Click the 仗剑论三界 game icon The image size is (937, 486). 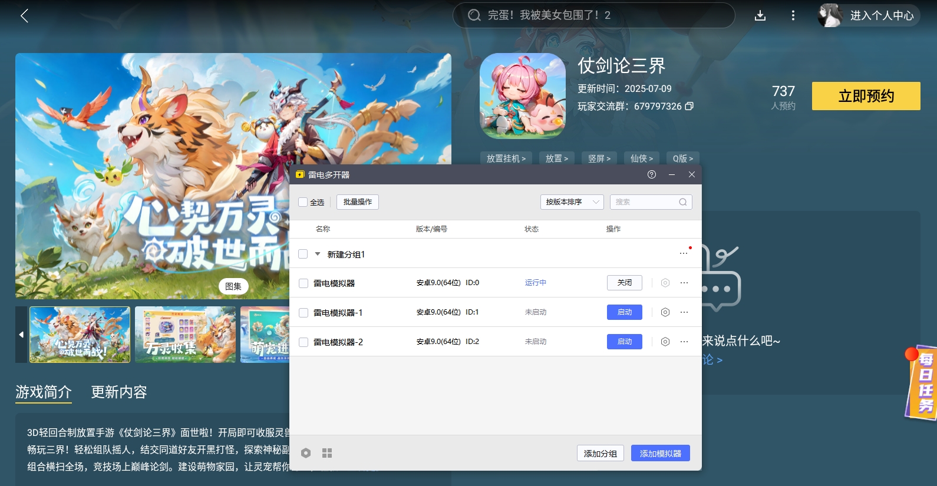[523, 96]
